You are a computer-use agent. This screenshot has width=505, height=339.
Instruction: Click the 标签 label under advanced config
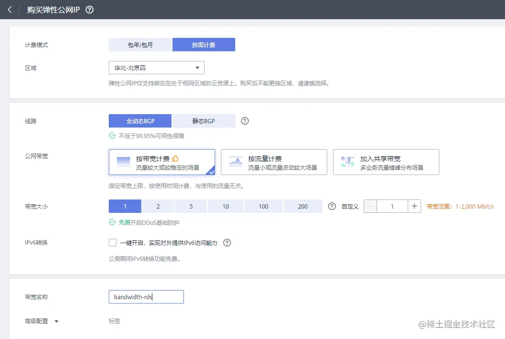115,321
